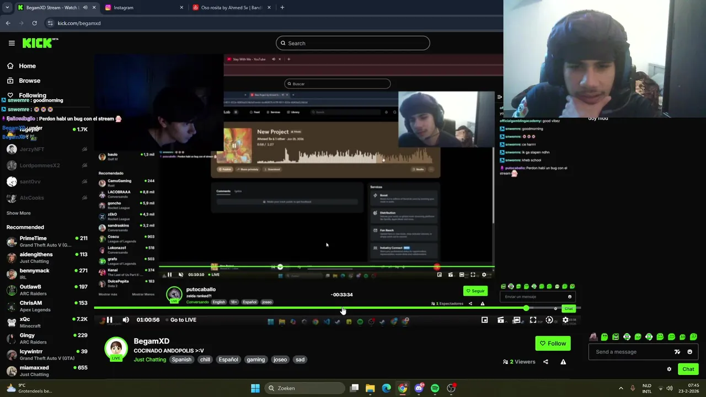
Task: Open the 7TV emote menu icon
Action: point(677,352)
